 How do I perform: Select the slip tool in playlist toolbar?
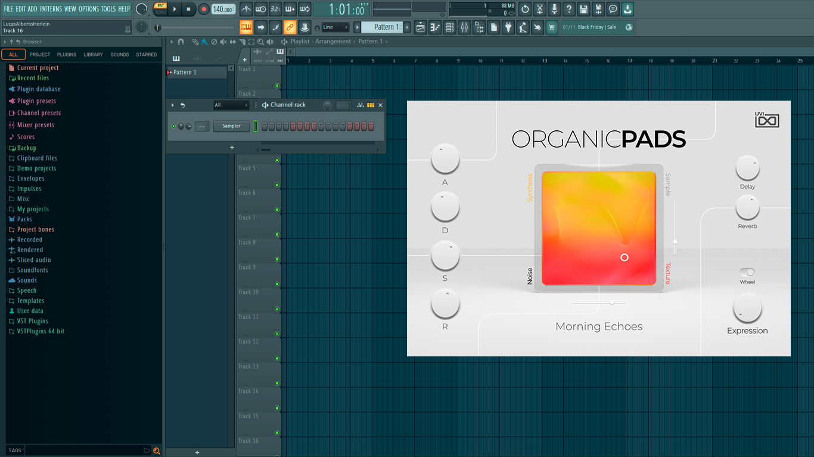coord(233,42)
